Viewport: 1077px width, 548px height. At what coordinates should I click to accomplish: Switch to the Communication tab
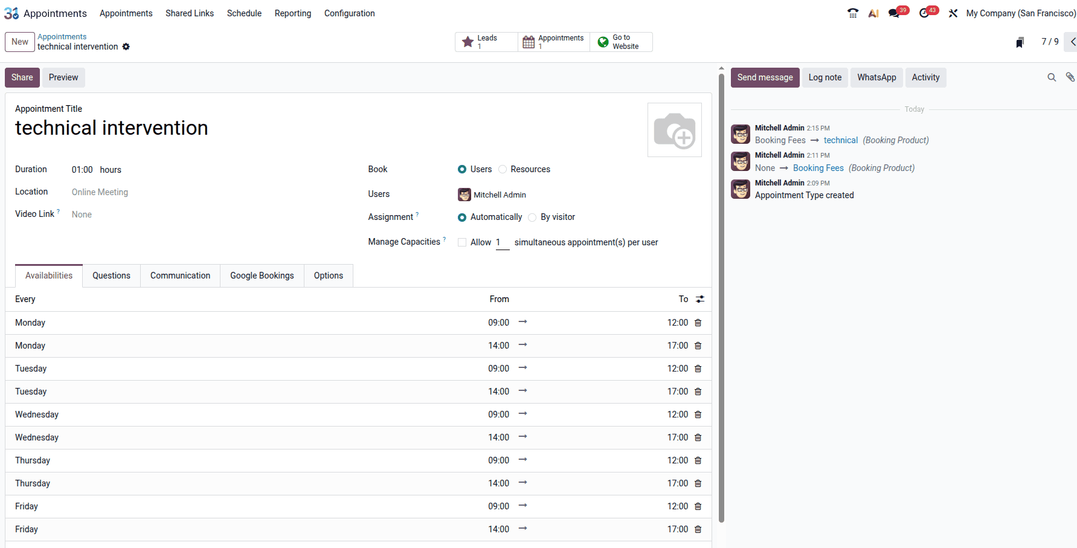click(x=180, y=276)
